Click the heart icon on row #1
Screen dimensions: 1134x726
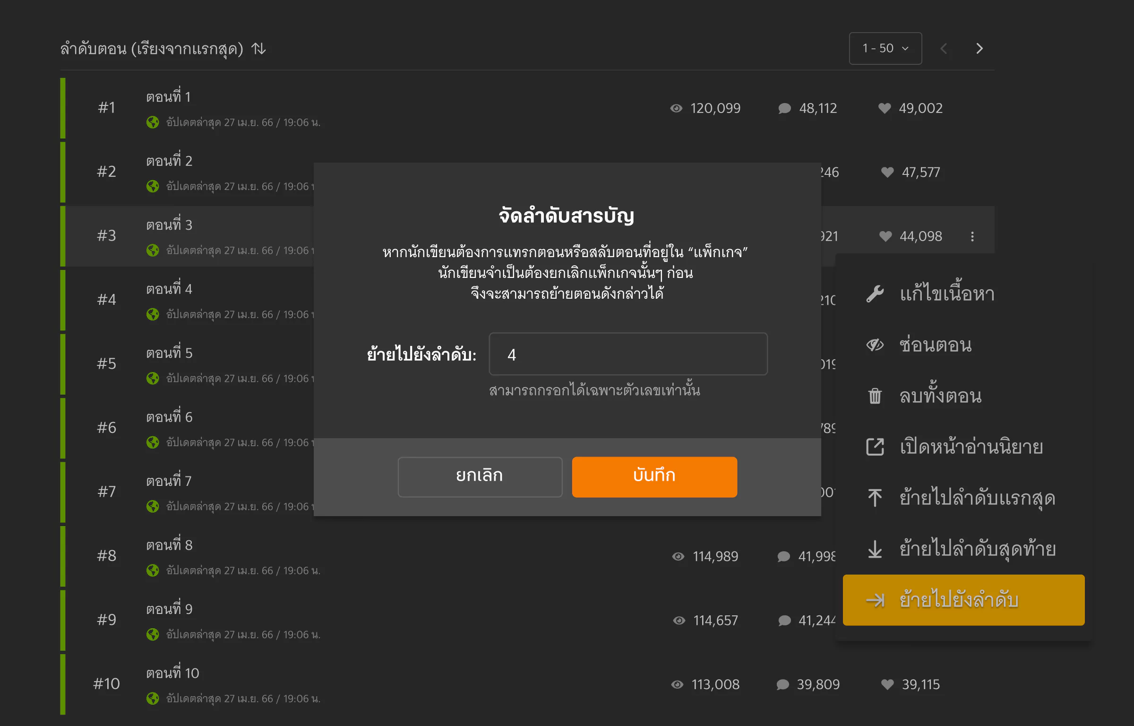(x=885, y=108)
